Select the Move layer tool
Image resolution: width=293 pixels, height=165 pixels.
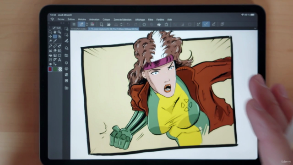click(x=50, y=37)
